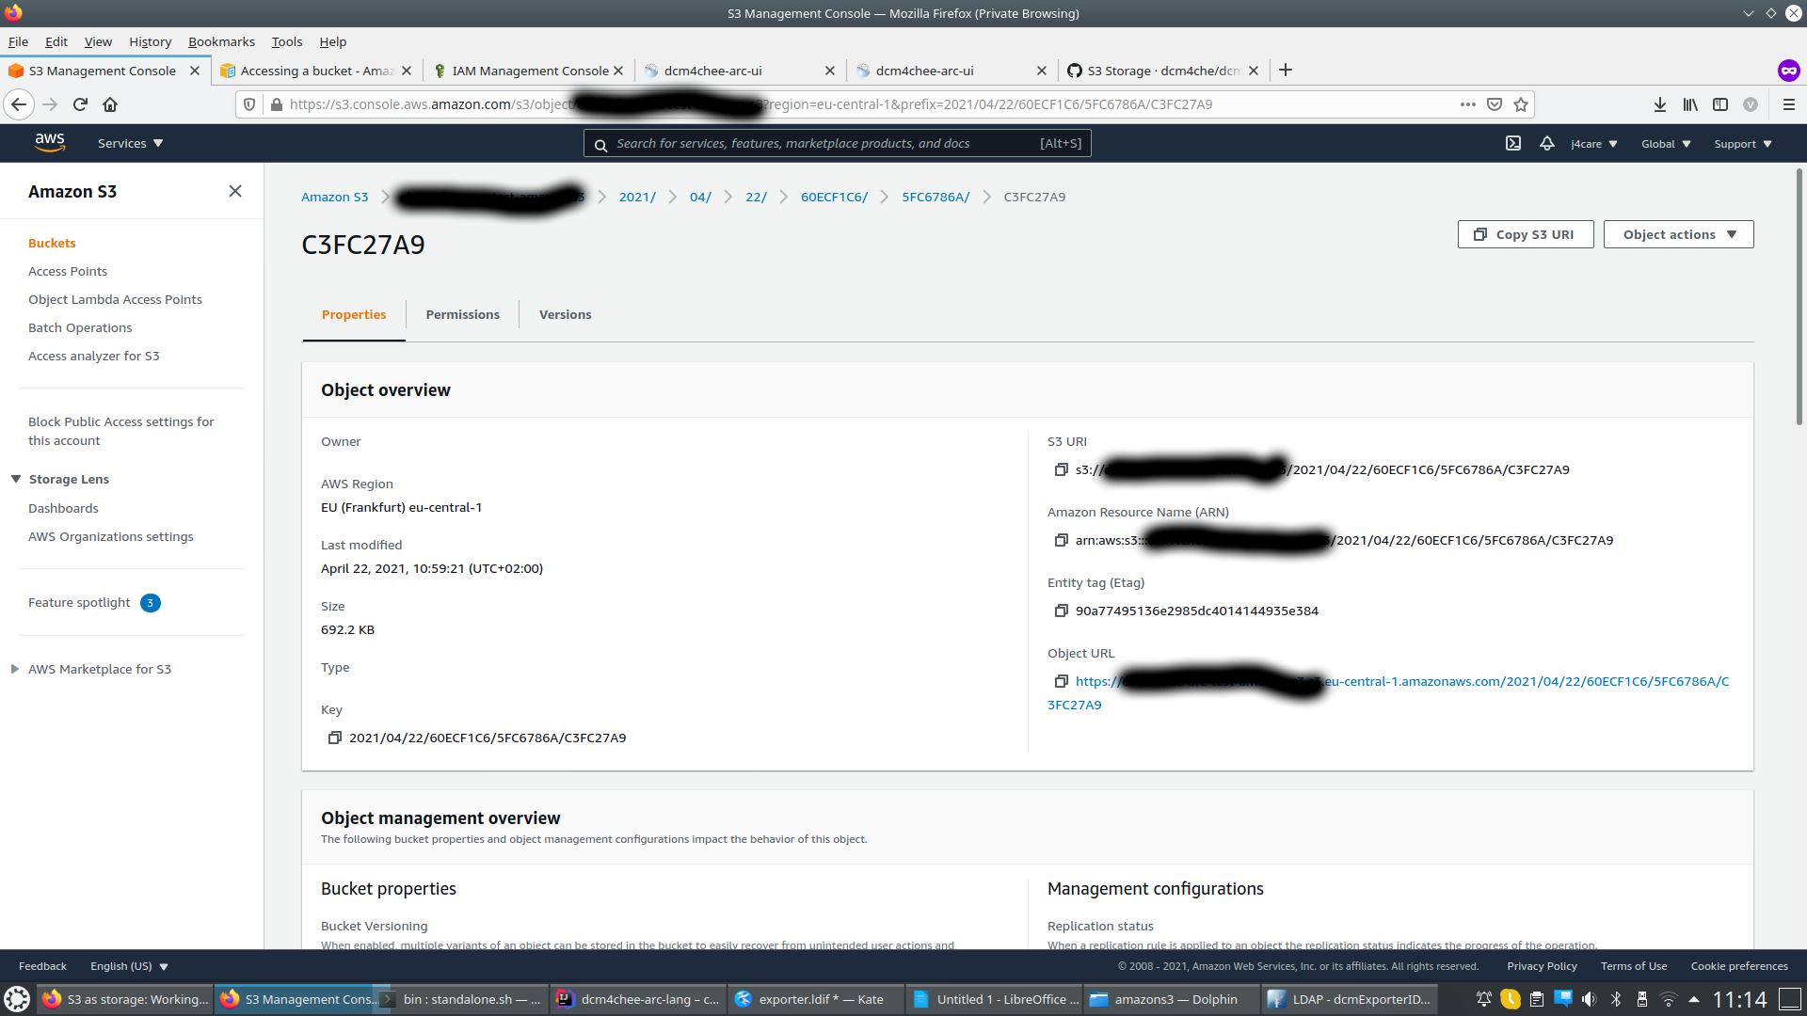The image size is (1807, 1016).
Task: Open the Object actions dropdown
Action: coord(1678,234)
